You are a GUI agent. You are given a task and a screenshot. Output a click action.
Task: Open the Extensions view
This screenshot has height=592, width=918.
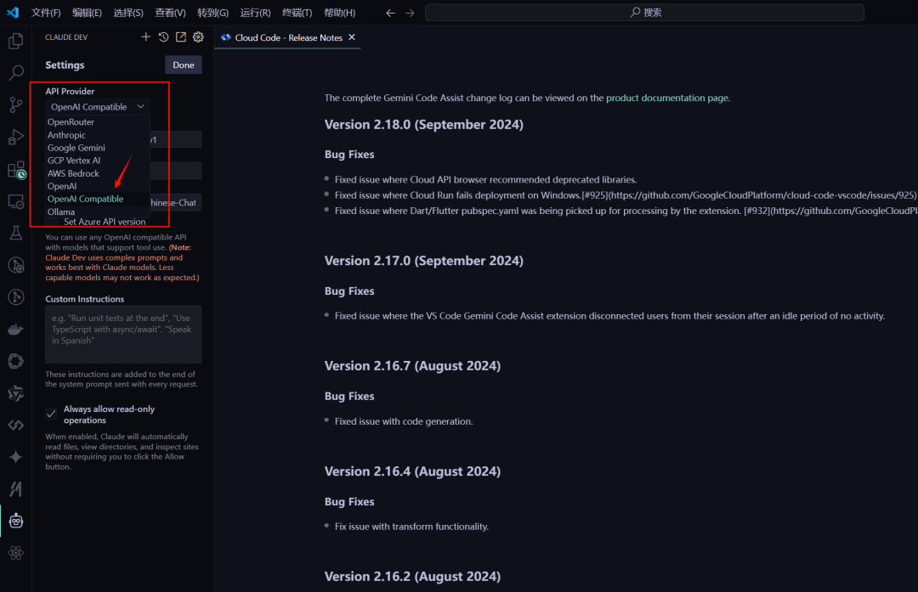[x=16, y=170]
